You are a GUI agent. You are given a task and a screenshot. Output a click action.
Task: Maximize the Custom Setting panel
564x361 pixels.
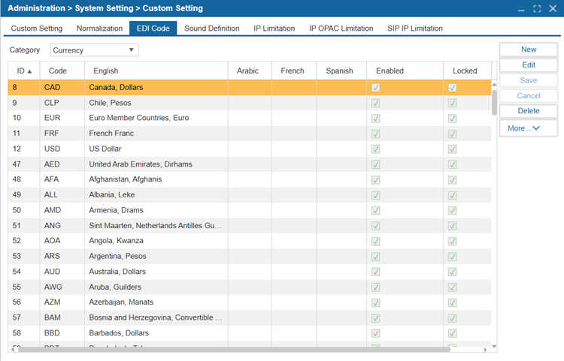pyautogui.click(x=537, y=8)
